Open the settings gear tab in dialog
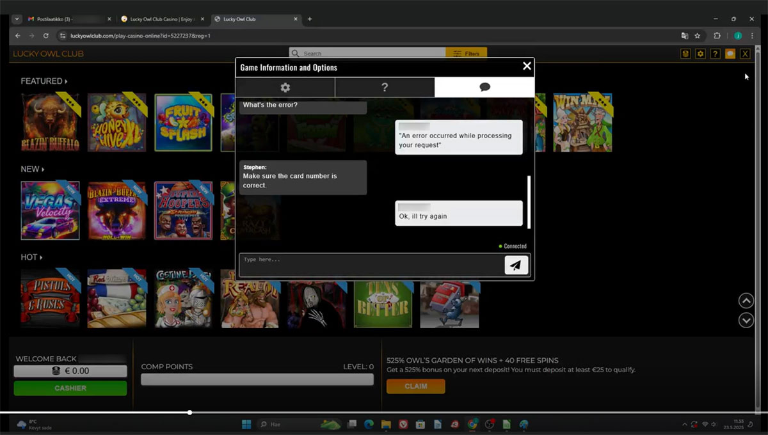Screen dimensions: 768x435 coord(285,88)
